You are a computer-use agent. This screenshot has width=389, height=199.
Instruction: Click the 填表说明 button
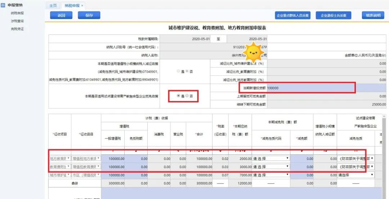[373, 15]
